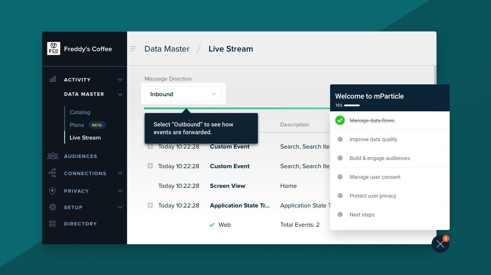This screenshot has width=491, height=275.
Task: Open the Connections menu item
Action: (85, 173)
